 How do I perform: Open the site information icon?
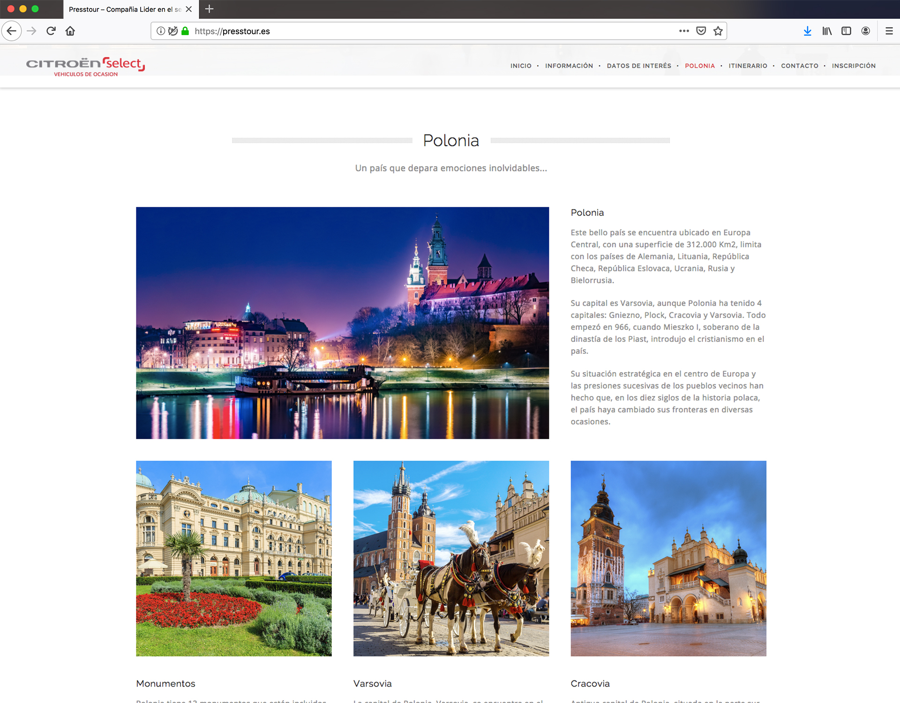pos(161,31)
